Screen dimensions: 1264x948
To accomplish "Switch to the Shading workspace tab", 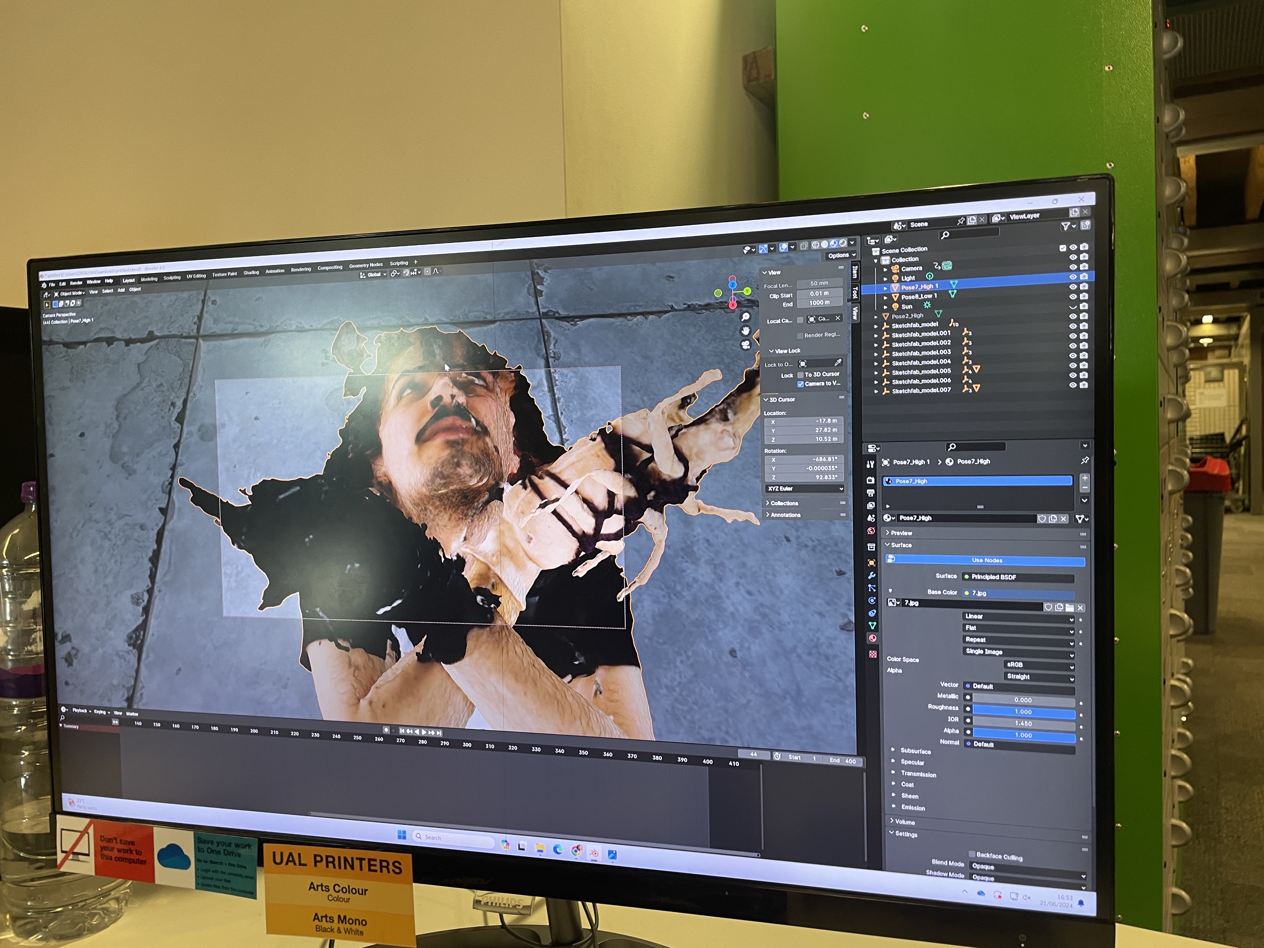I will tap(251, 272).
